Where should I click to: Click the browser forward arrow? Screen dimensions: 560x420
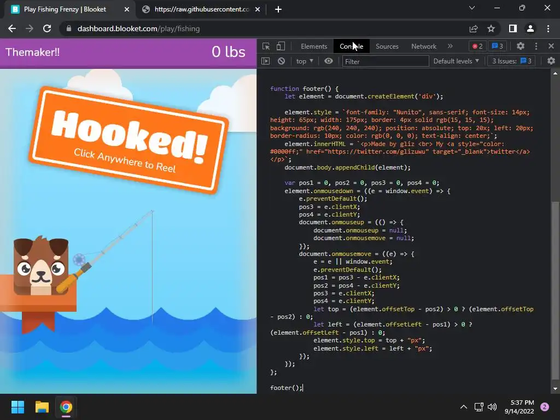pyautogui.click(x=30, y=28)
